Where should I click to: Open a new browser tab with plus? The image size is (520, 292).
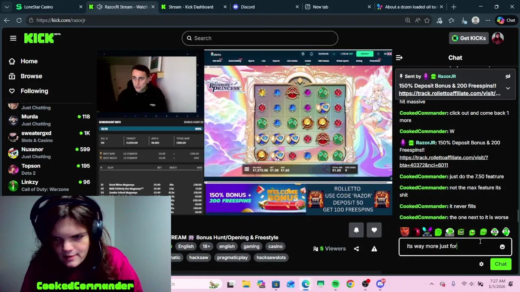(x=454, y=7)
